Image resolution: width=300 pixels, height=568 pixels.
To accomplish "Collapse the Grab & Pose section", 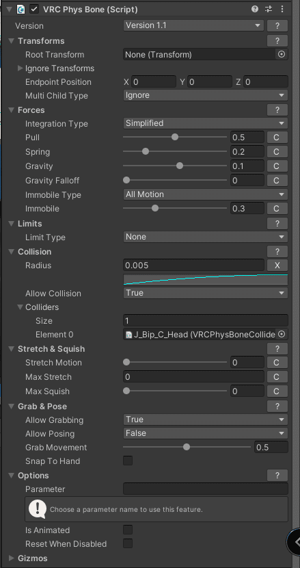I will click(x=11, y=406).
